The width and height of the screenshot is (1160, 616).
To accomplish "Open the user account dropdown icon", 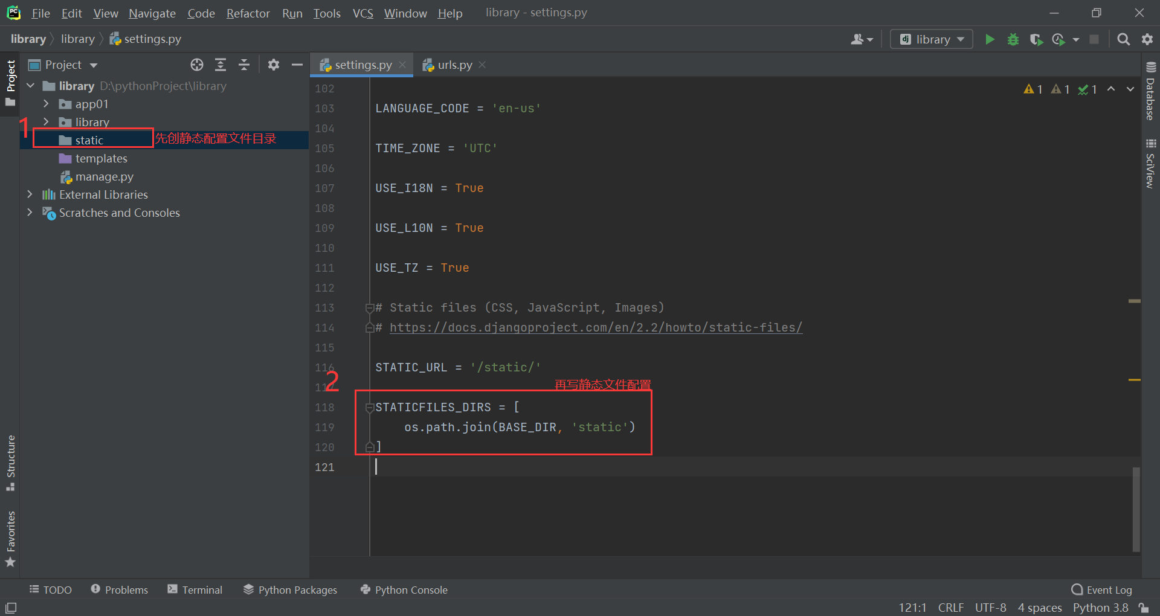I will click(x=862, y=39).
